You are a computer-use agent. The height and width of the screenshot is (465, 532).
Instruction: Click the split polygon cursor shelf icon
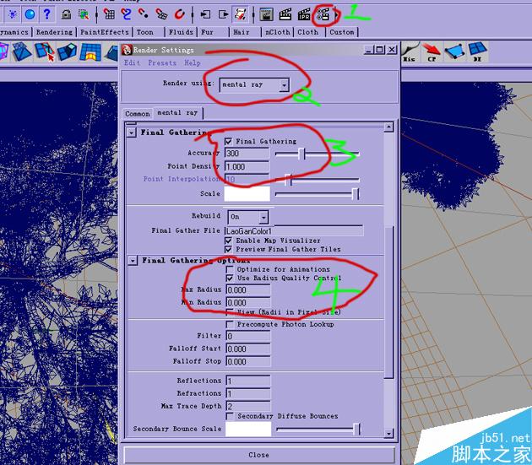click(45, 51)
